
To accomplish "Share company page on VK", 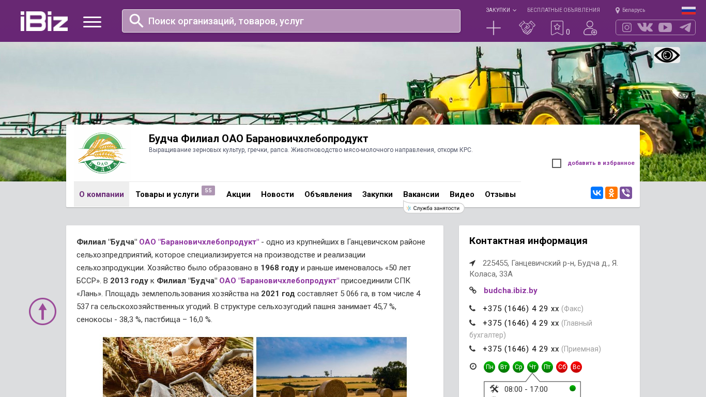I will point(597,193).
